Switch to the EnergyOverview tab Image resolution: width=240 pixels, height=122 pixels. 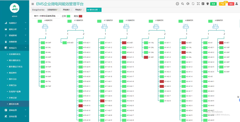(x=38, y=10)
